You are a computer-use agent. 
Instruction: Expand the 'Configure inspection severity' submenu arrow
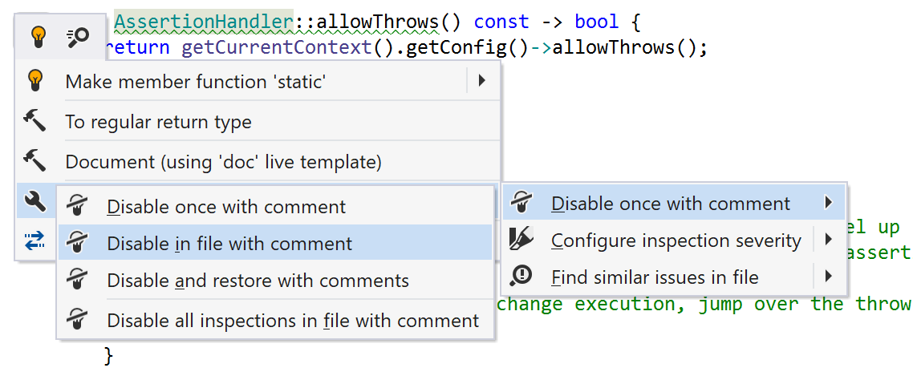coord(828,240)
